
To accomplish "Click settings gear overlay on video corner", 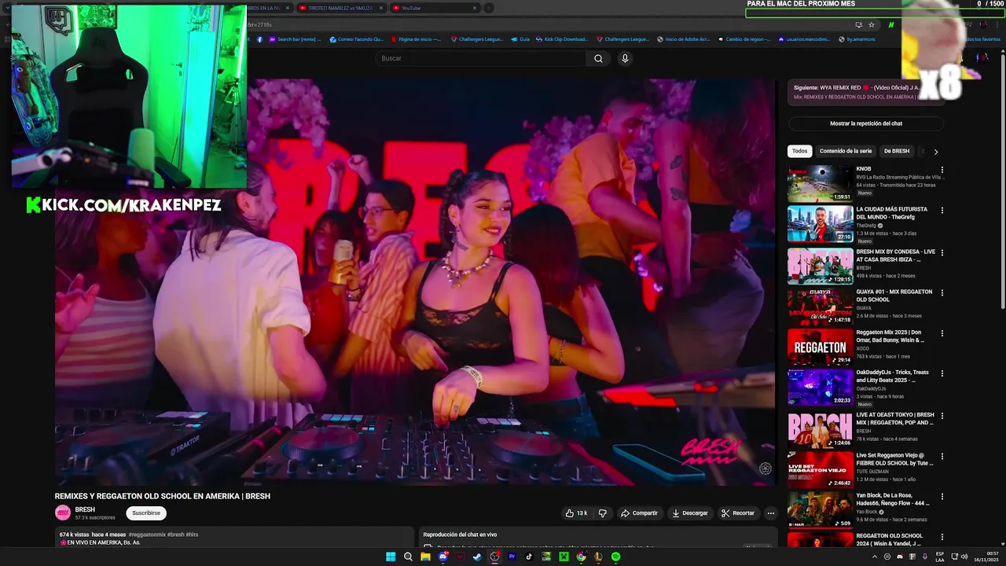I will point(766,469).
